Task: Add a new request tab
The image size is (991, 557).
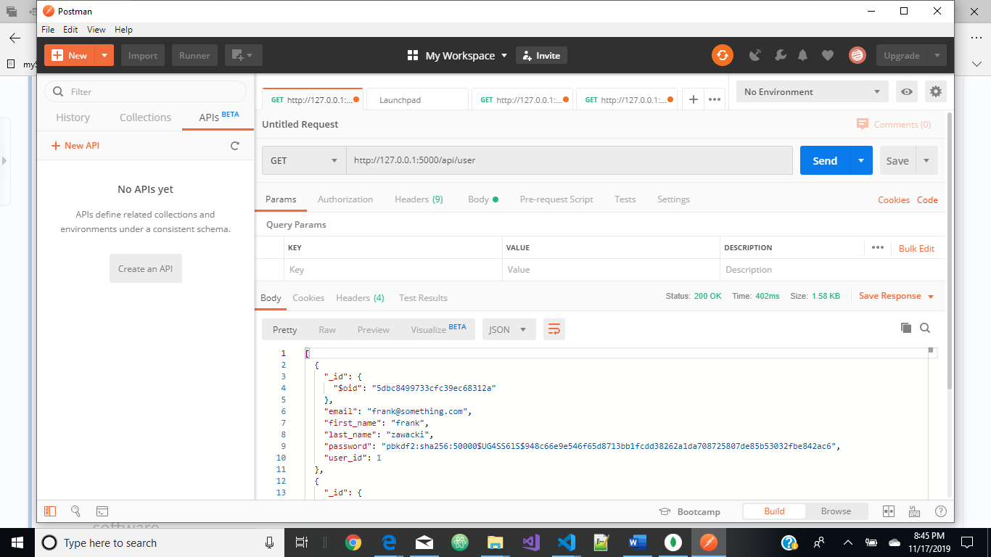Action: click(x=693, y=99)
